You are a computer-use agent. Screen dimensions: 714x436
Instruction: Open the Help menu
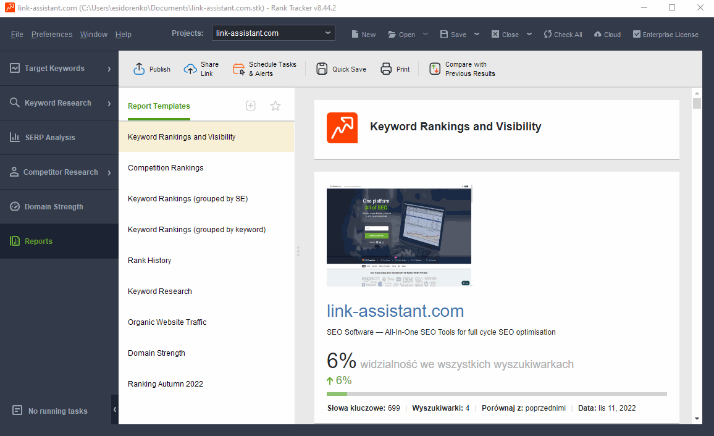(124, 34)
